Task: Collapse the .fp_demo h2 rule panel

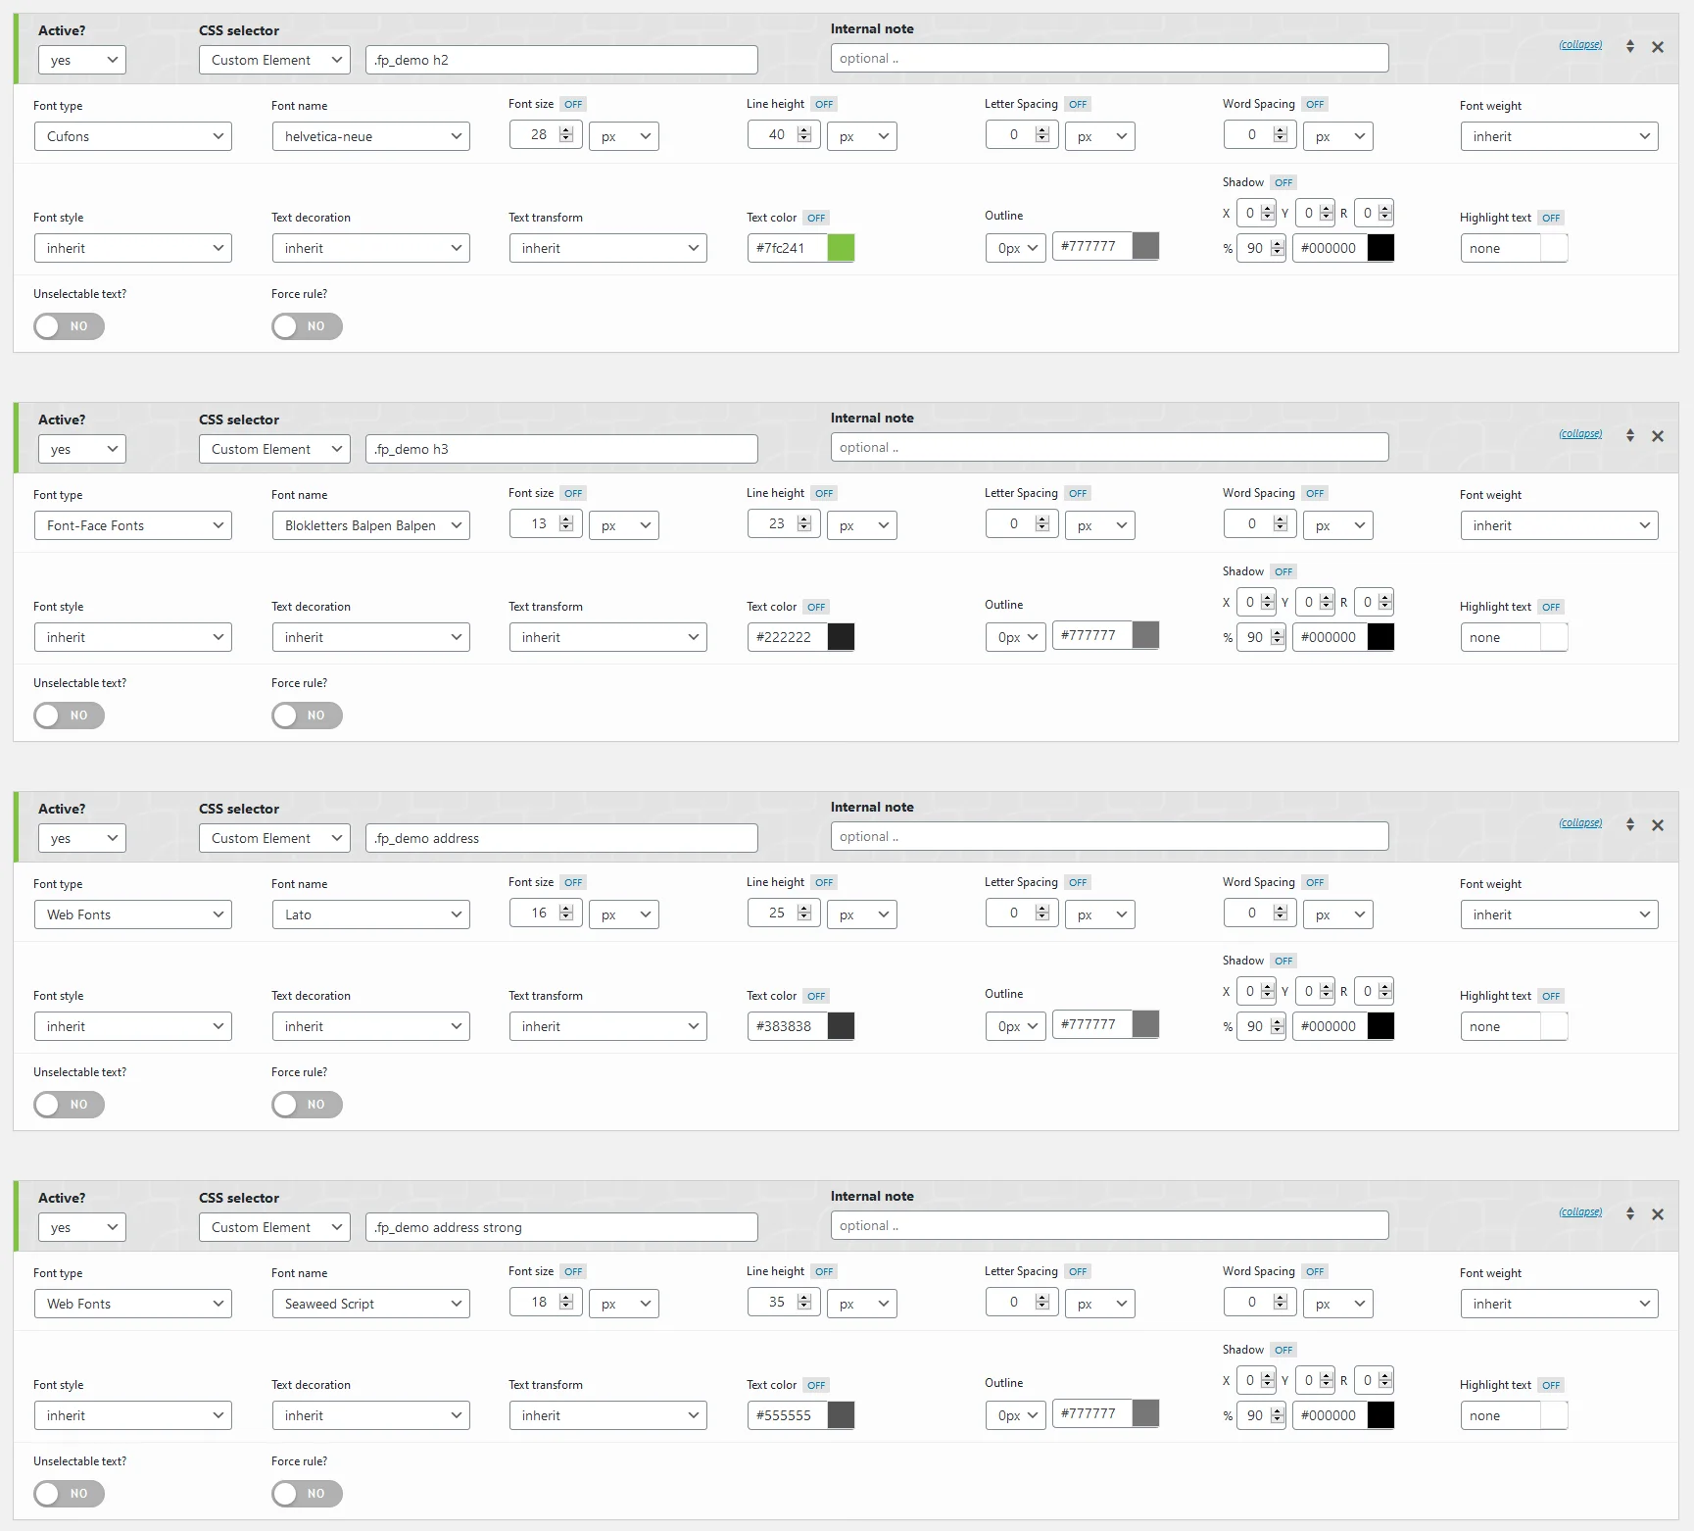Action: tap(1579, 45)
